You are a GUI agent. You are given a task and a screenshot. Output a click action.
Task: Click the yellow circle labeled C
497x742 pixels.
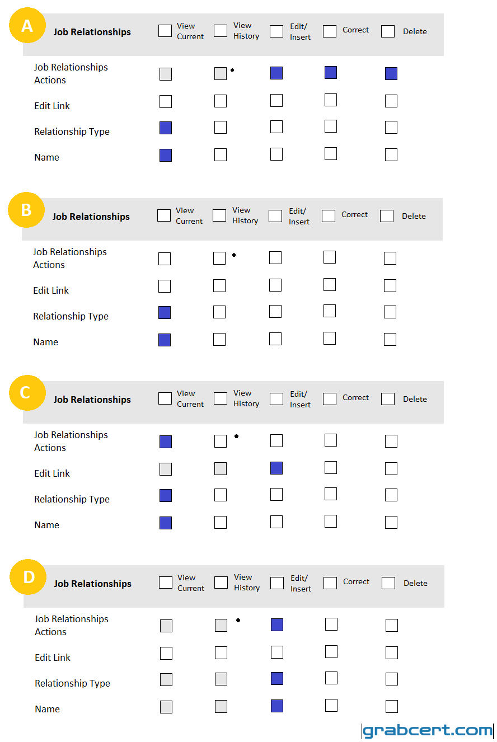[27, 393]
